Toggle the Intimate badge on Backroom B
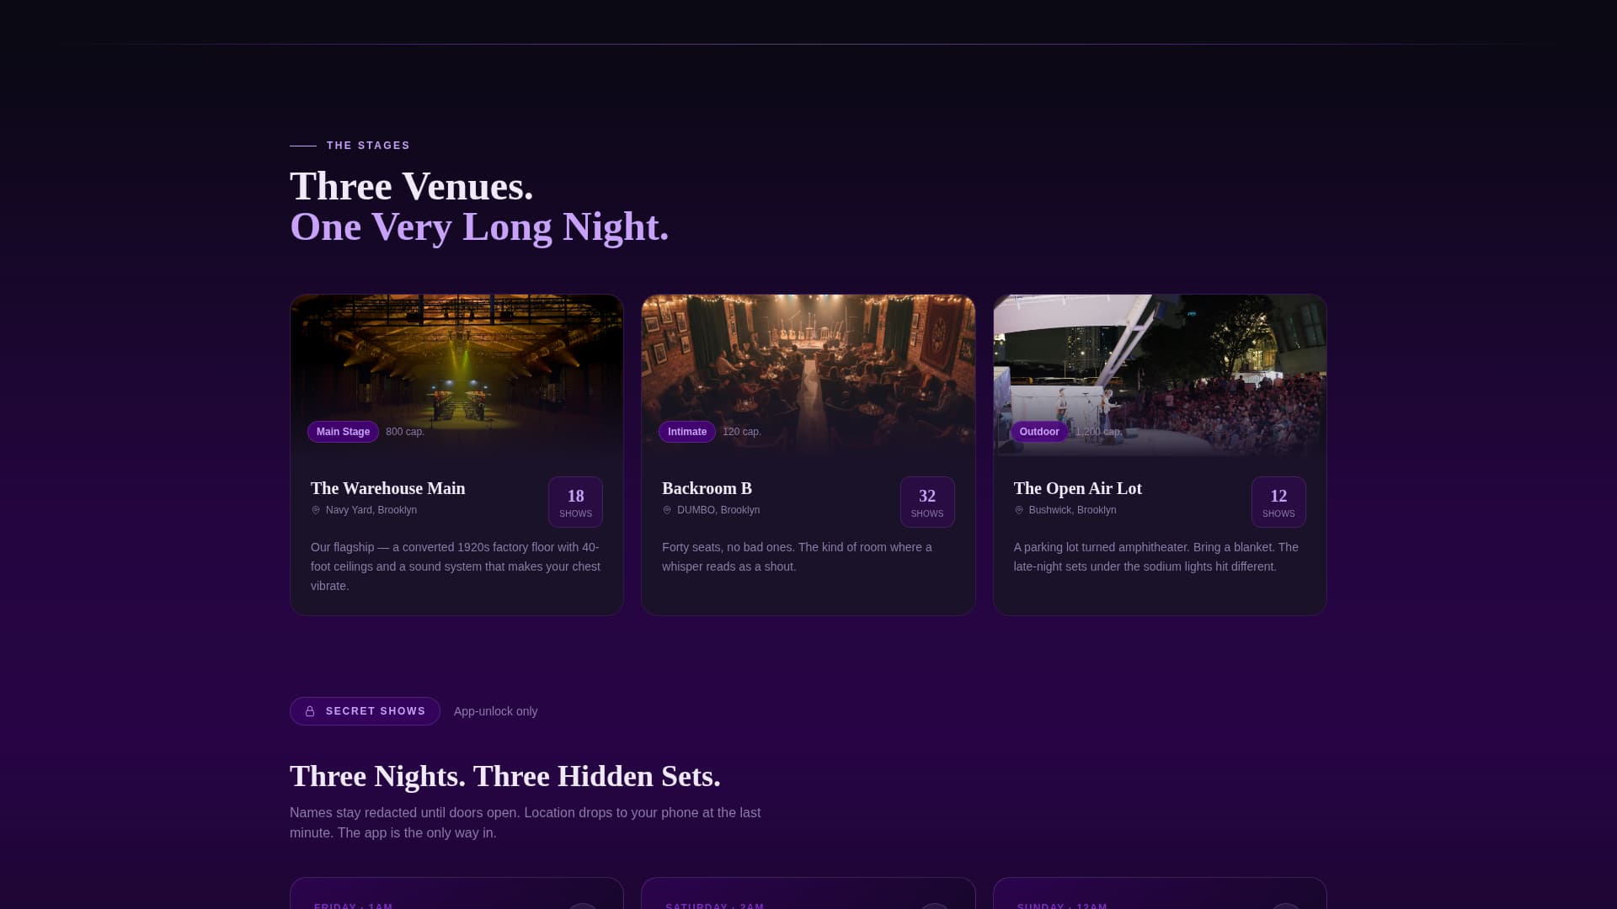Screen dimensions: 1617x909 click(x=686, y=432)
